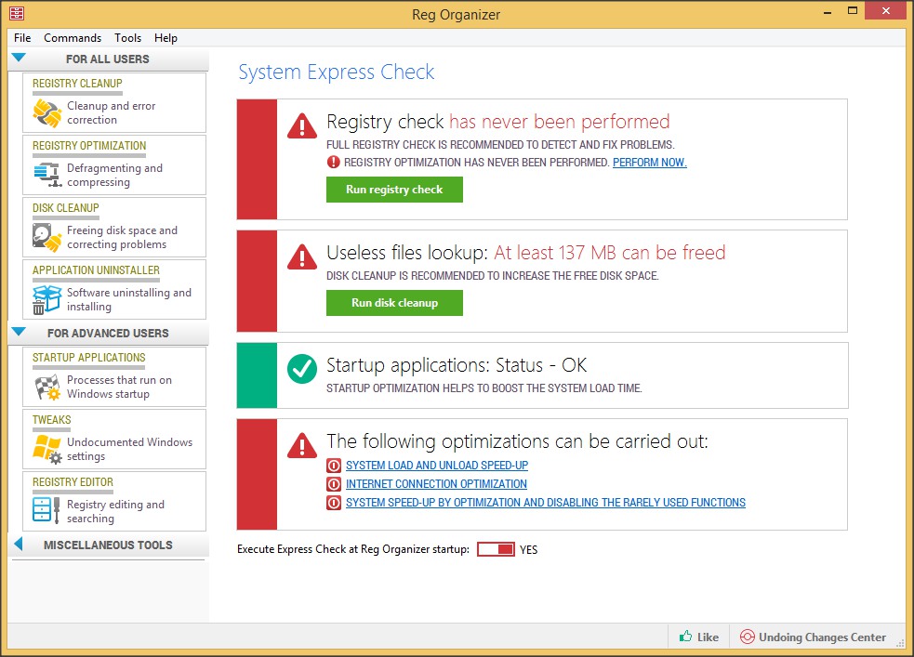Screen dimensions: 914x657
Task: Click YES label next to startup switch
Action: [x=529, y=550]
